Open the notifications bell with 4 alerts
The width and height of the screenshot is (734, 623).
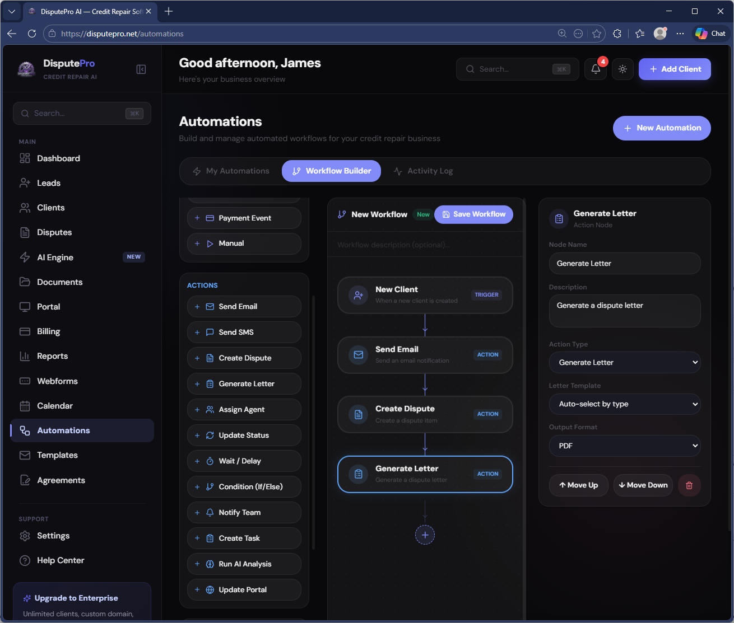click(595, 68)
